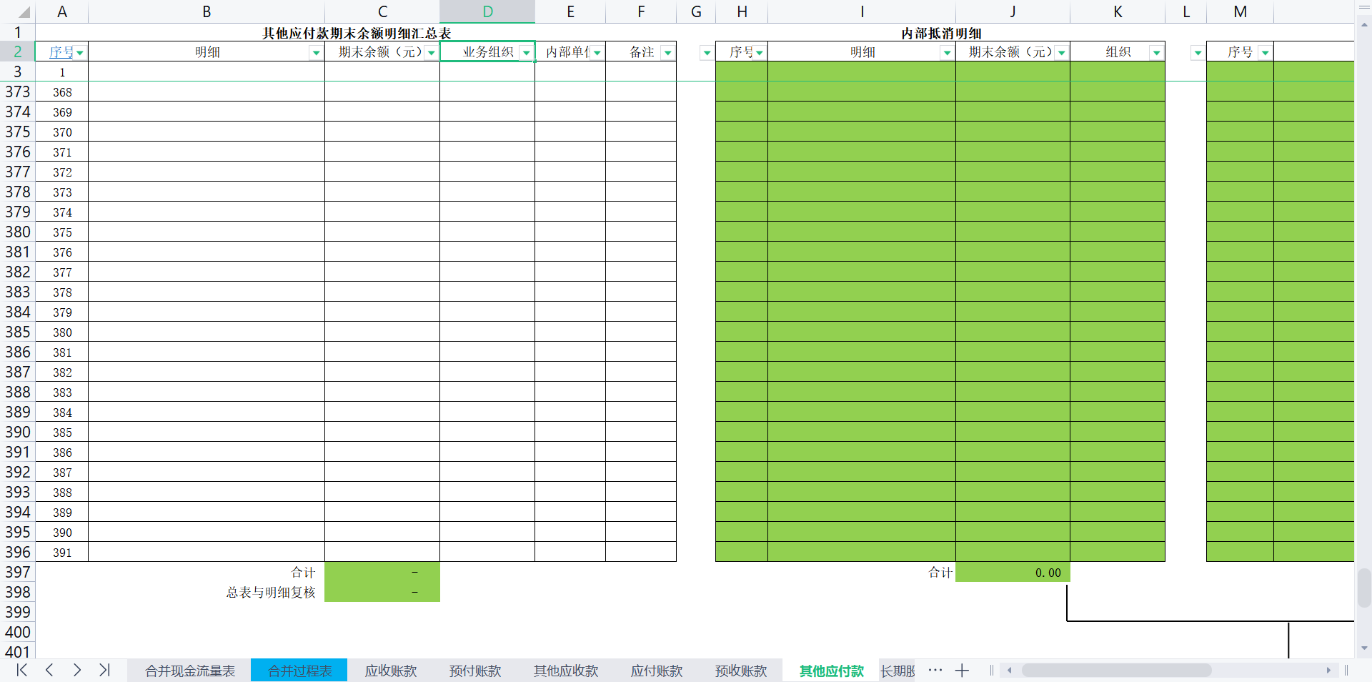Switch to the 应收账款 sheet tab
The image size is (1372, 682).
click(389, 671)
